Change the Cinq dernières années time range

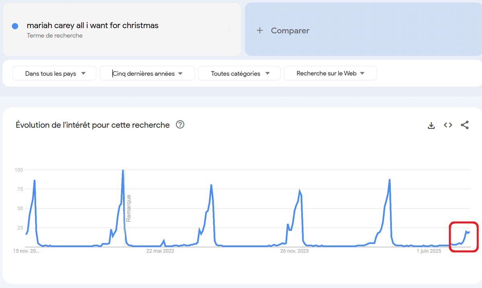click(147, 74)
